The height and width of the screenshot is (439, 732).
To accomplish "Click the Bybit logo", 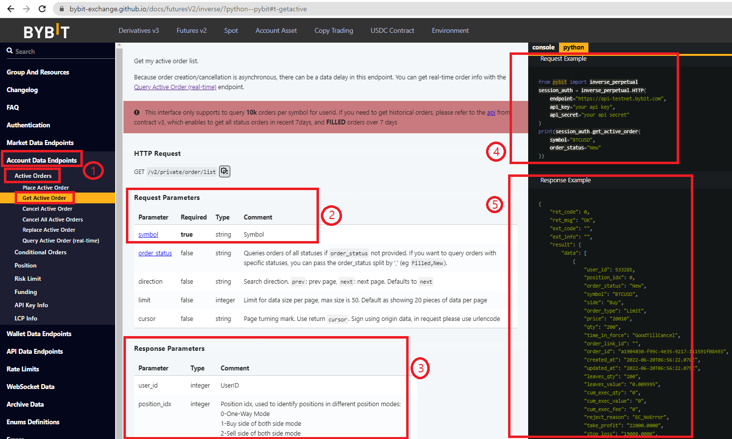I will click(47, 31).
